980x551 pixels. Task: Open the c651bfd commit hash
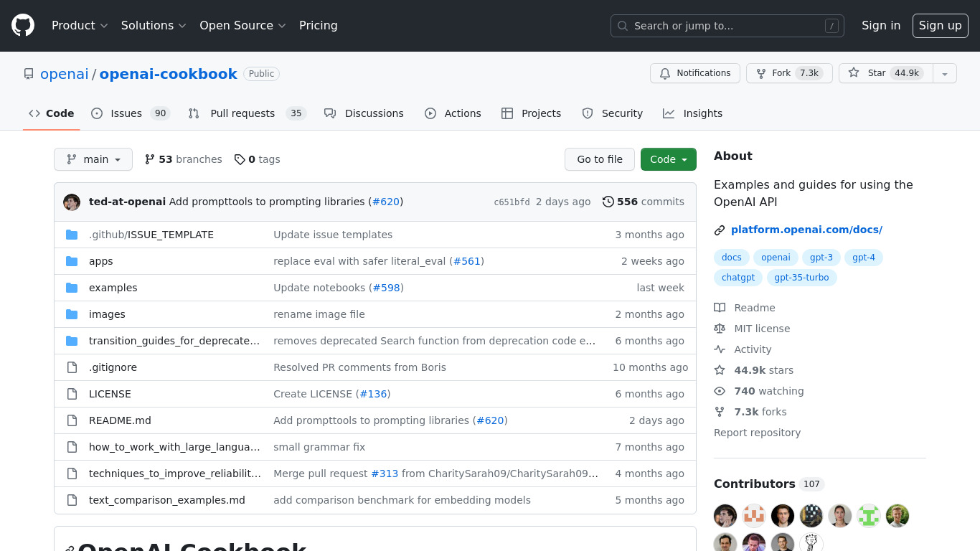tap(512, 202)
